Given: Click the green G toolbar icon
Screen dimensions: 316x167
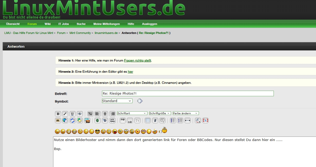Looking at the screenshot, I should tap(97, 120).
